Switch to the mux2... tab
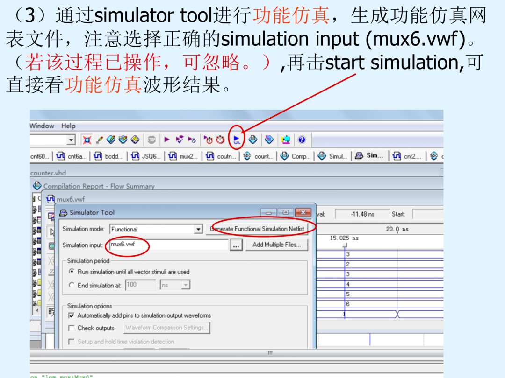505x378 pixels. click(x=183, y=156)
